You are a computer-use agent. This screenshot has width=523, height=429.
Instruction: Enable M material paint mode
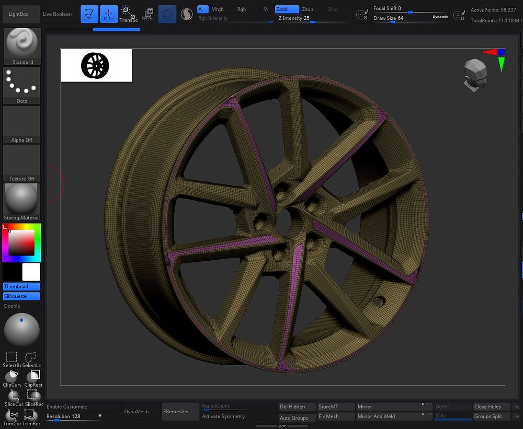(x=266, y=9)
